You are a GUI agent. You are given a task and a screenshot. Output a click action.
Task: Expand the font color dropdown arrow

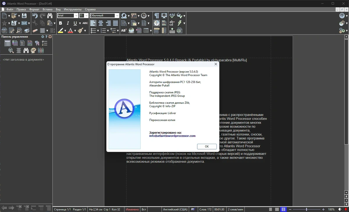tap(75, 30)
